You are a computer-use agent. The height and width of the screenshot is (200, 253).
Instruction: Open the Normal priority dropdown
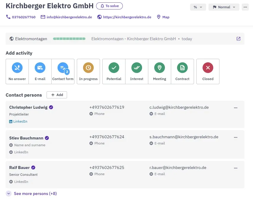click(x=224, y=7)
